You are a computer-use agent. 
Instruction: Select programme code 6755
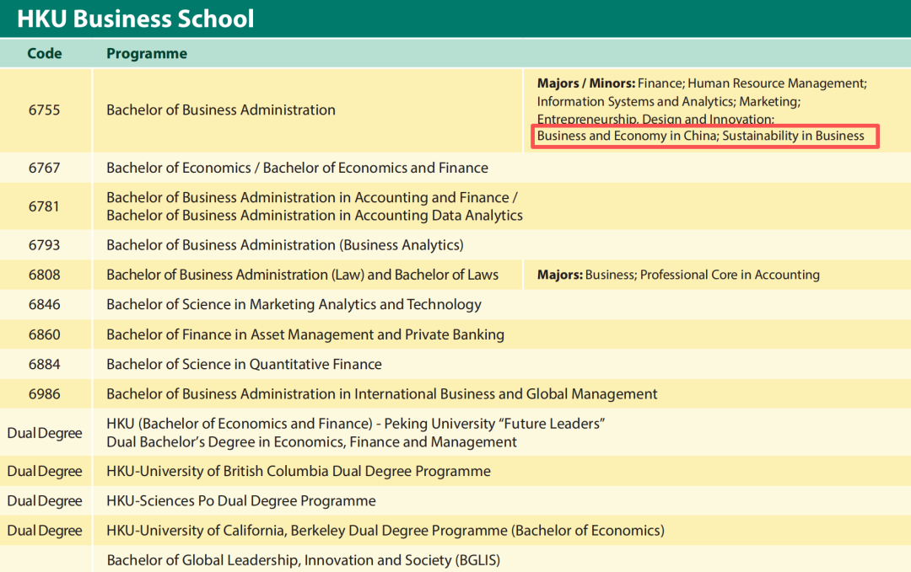coord(44,110)
